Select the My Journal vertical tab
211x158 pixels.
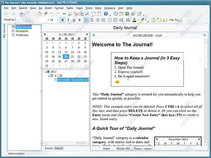point(4,31)
